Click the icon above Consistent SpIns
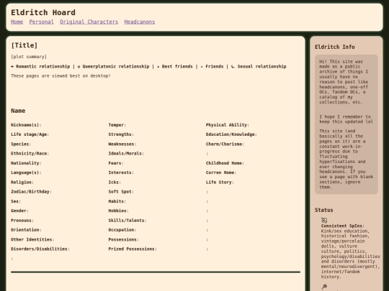 click(x=324, y=221)
